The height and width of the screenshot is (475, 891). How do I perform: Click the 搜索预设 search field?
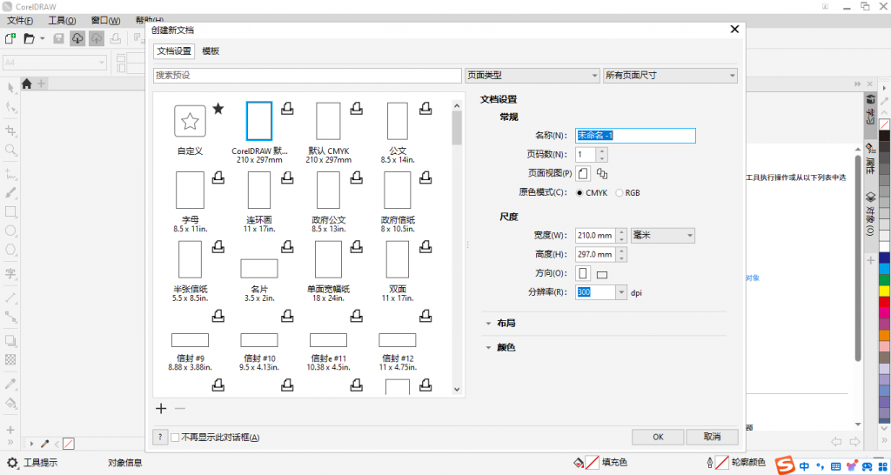(307, 75)
